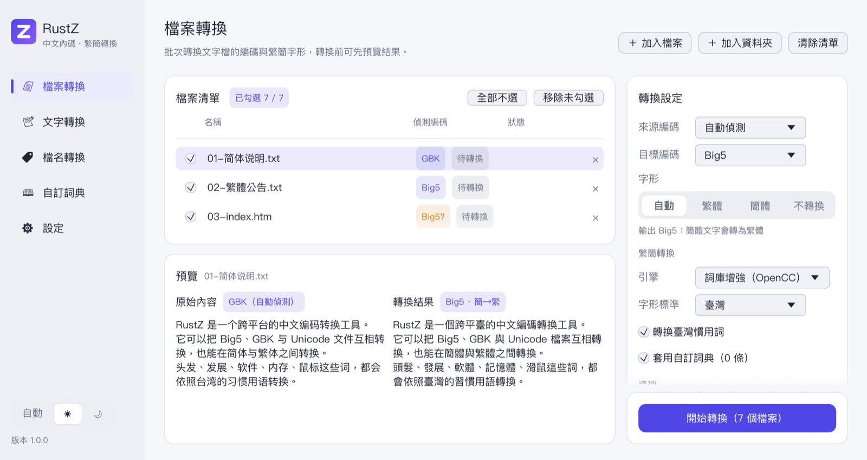867x460 pixels.
Task: Click the 檔名轉換 tag icon
Action: (28, 157)
